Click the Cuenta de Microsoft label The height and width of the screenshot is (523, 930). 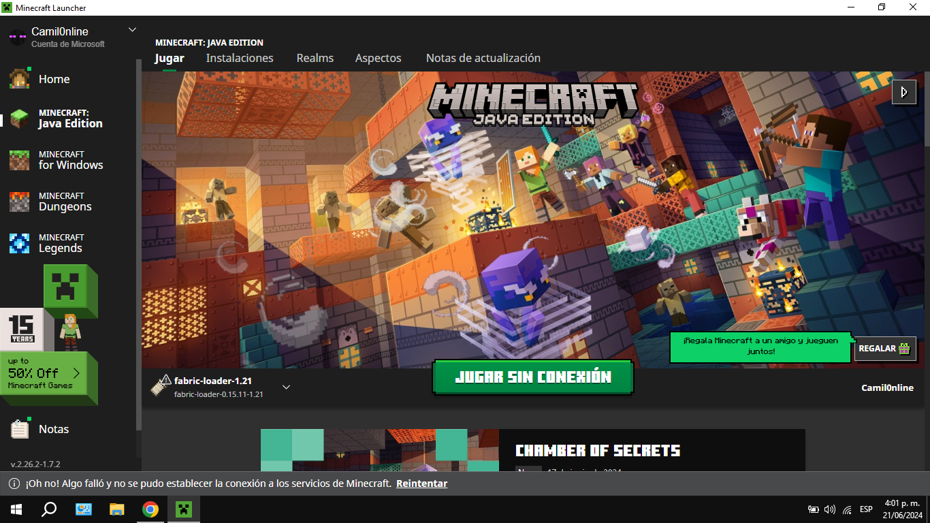pos(68,44)
